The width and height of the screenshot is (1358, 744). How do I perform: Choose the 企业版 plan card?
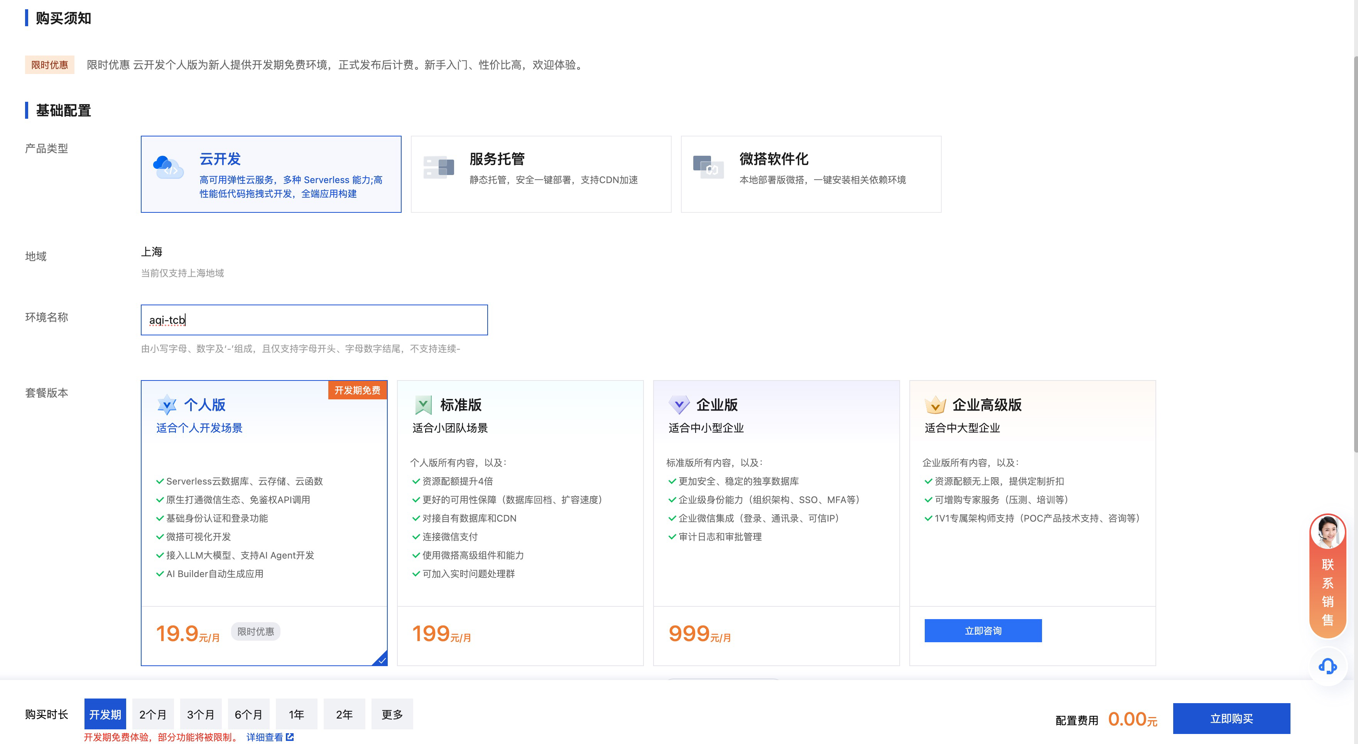click(777, 523)
